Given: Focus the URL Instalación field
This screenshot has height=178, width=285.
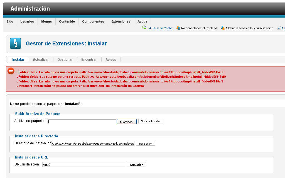Looking at the screenshot, I should tap(84, 165).
